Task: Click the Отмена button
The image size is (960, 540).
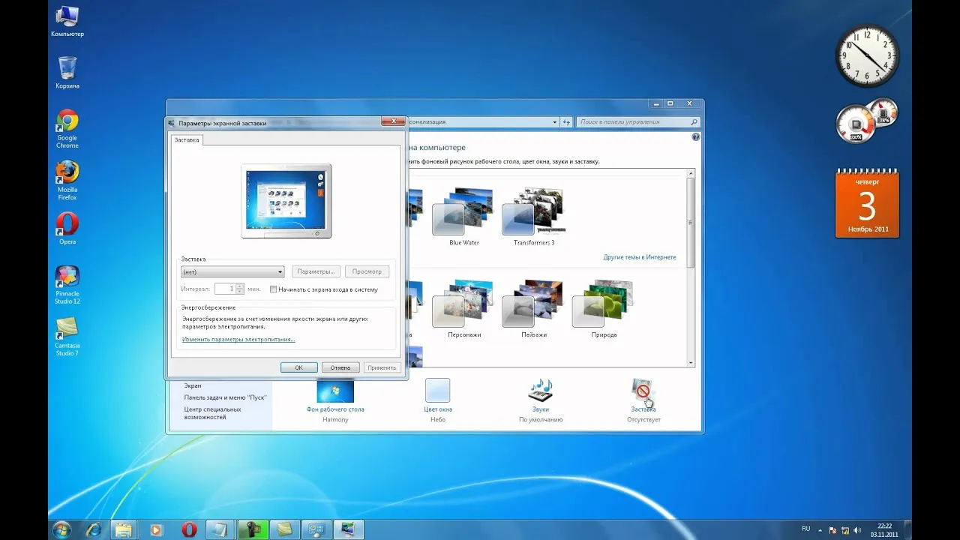Action: pos(340,367)
